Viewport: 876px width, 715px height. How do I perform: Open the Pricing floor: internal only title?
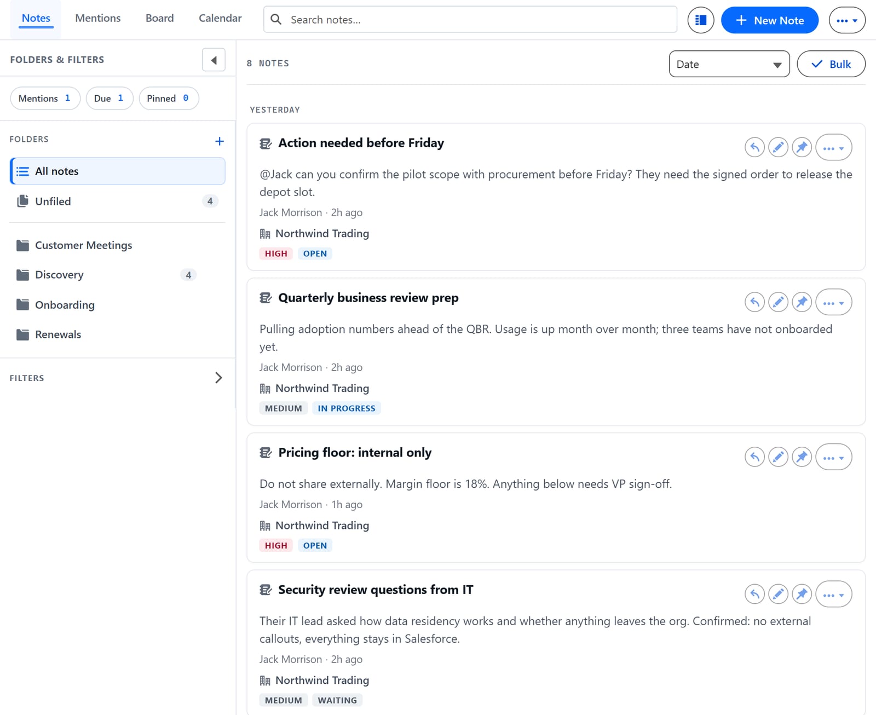point(355,453)
